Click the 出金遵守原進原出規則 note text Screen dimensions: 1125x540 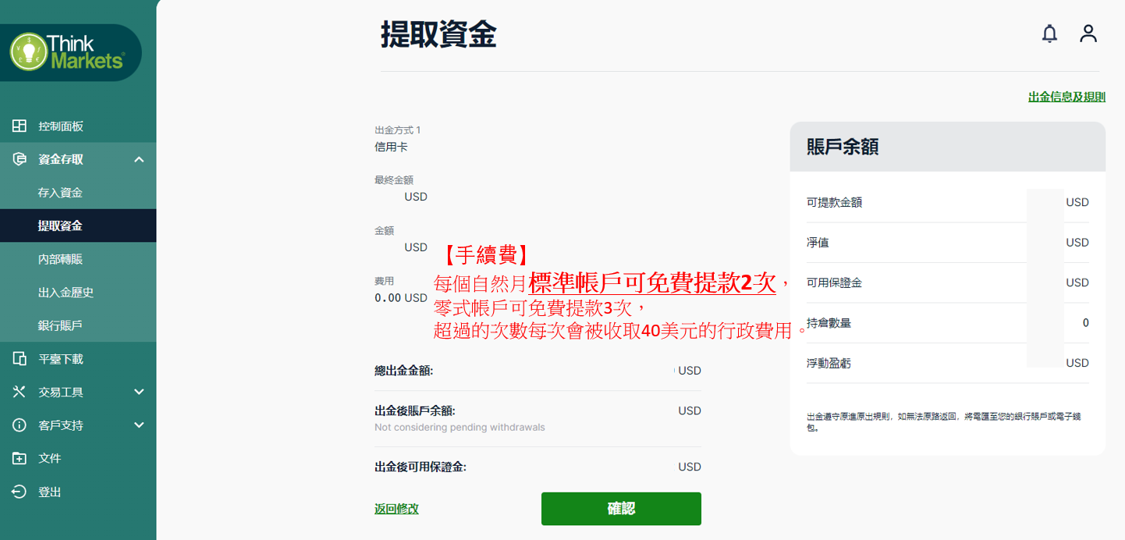click(944, 422)
